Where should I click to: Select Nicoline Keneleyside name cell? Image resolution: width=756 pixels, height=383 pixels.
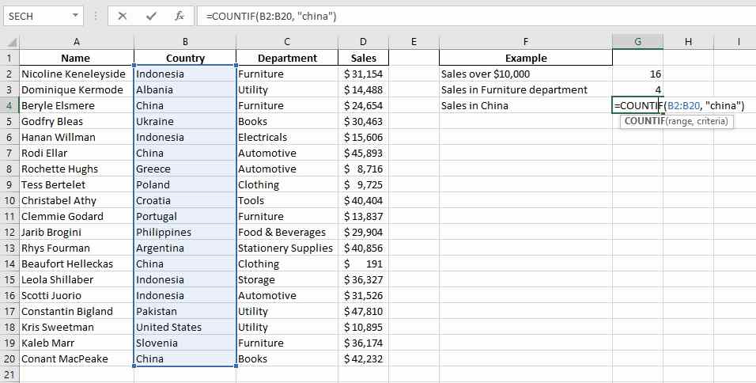point(76,74)
